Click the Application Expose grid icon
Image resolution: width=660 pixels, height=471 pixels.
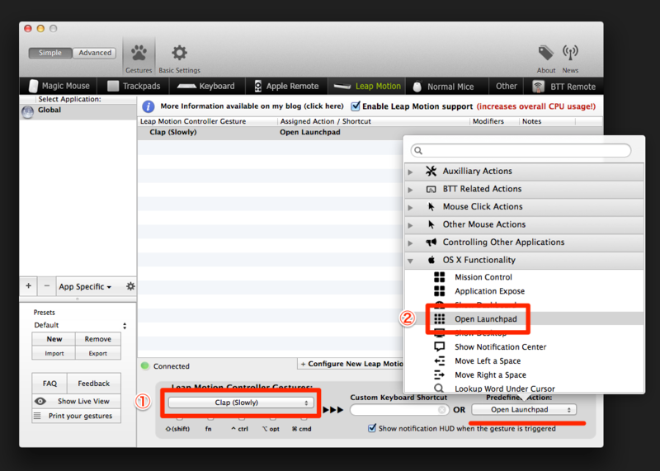[x=440, y=291]
